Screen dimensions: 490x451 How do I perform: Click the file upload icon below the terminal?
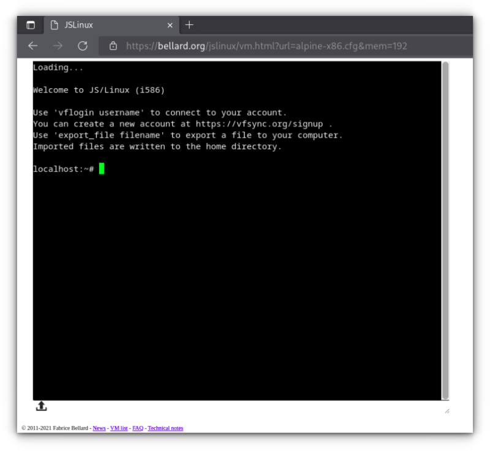click(x=41, y=406)
